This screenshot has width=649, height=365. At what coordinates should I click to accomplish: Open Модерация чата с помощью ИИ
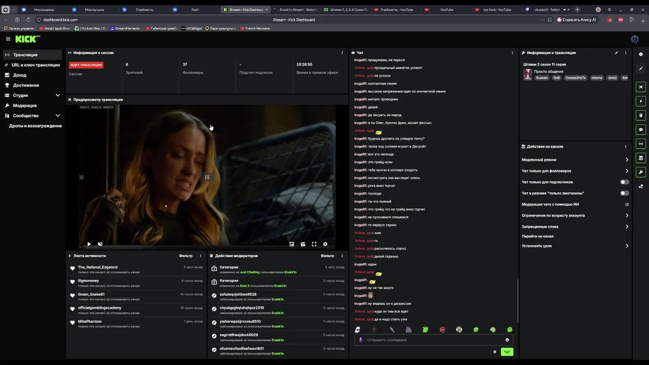[x=575, y=204]
